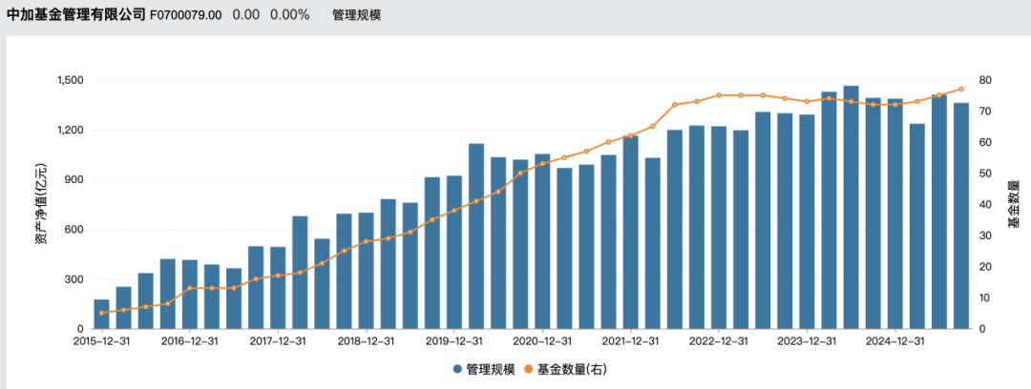Click the 2024-12-31 axis label
This screenshot has width=1031, height=389.
[894, 341]
